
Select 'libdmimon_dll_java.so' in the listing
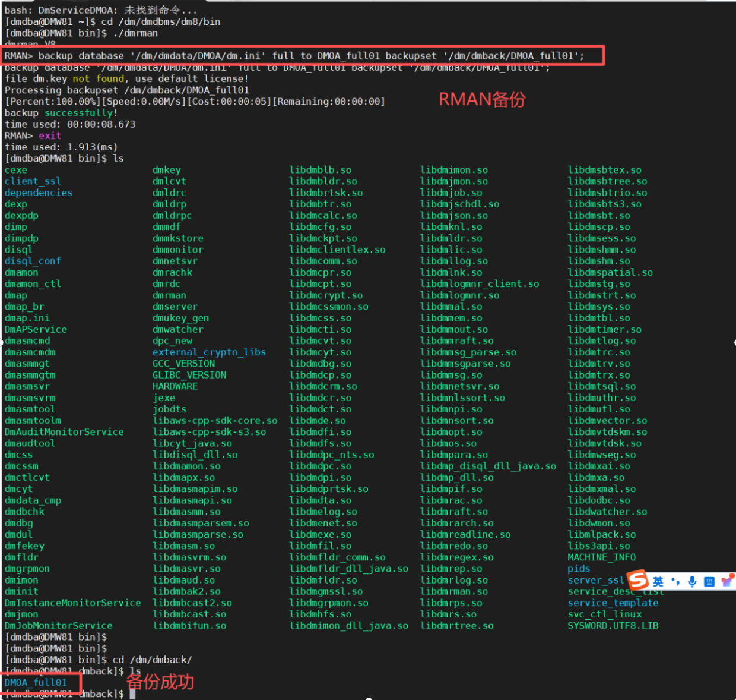point(348,626)
